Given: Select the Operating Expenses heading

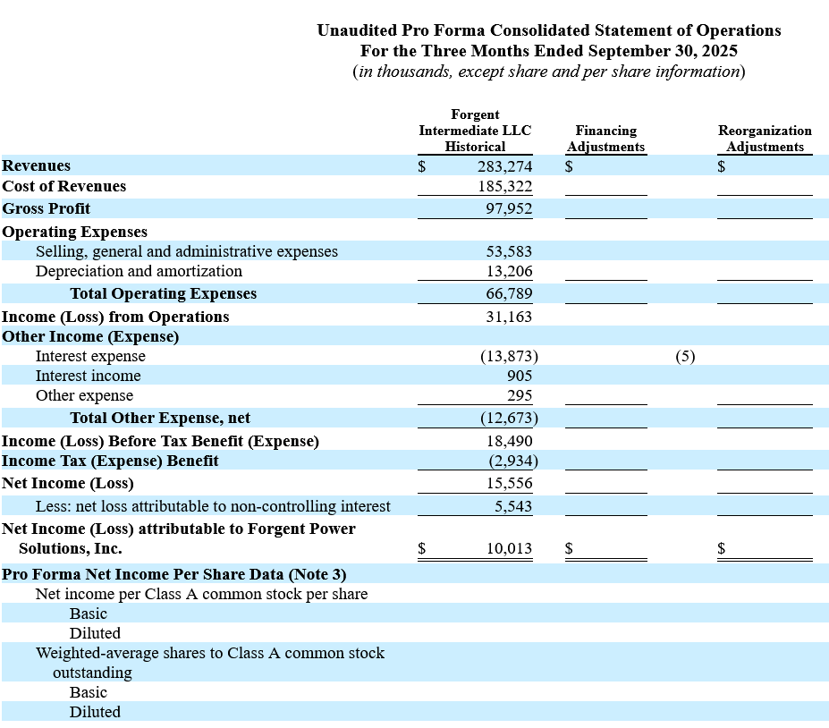Looking at the screenshot, I should click(x=74, y=232).
